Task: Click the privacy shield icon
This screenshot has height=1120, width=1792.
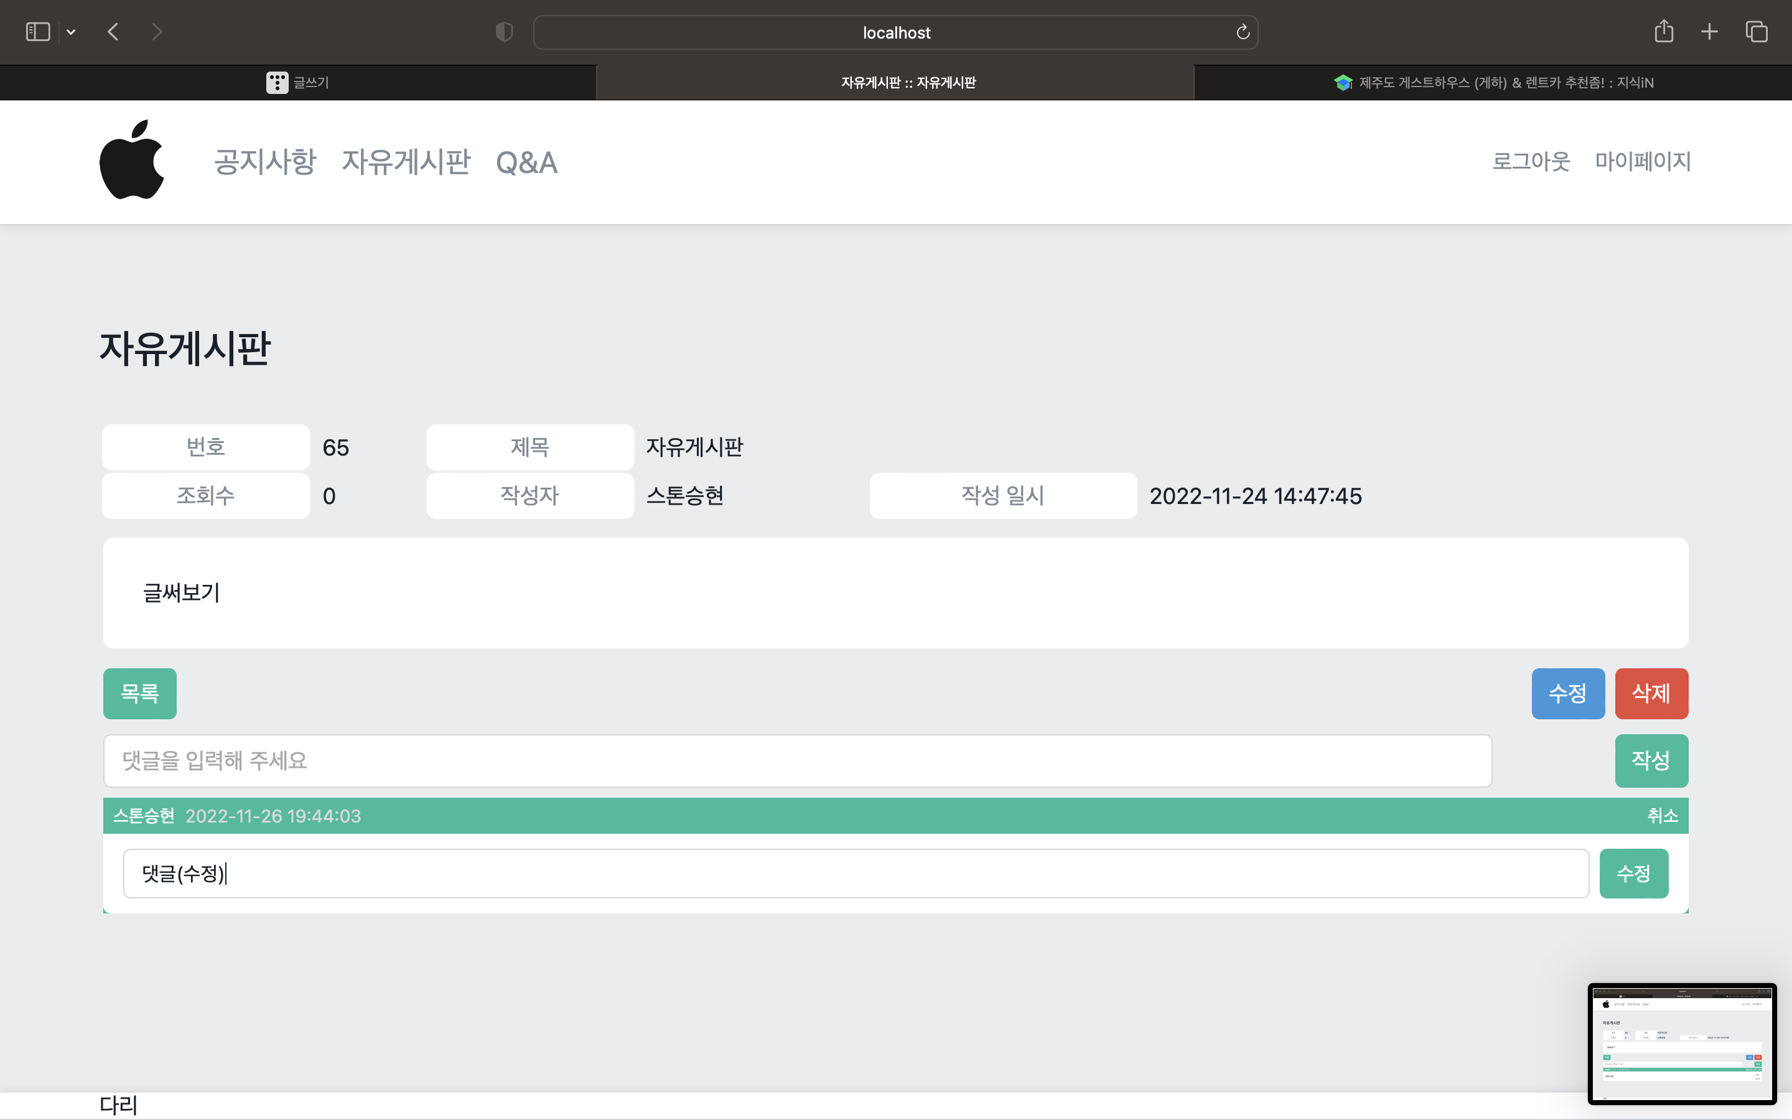Action: [503, 32]
